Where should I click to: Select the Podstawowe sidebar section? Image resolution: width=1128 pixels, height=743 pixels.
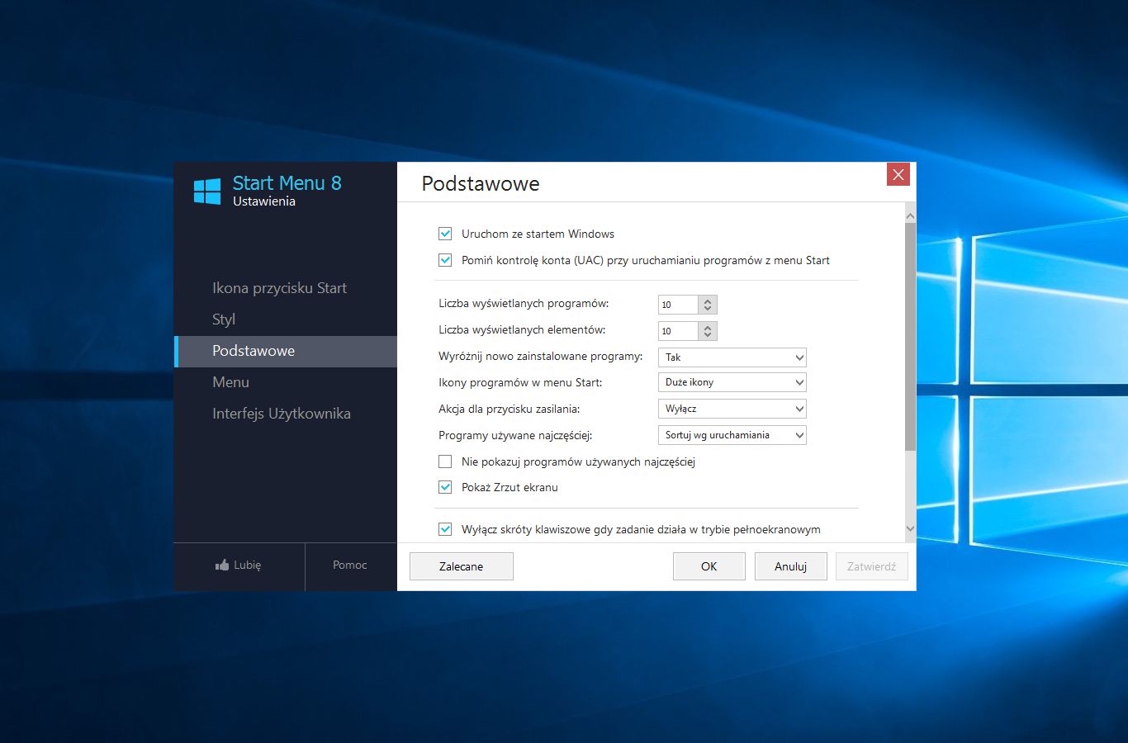pos(286,351)
